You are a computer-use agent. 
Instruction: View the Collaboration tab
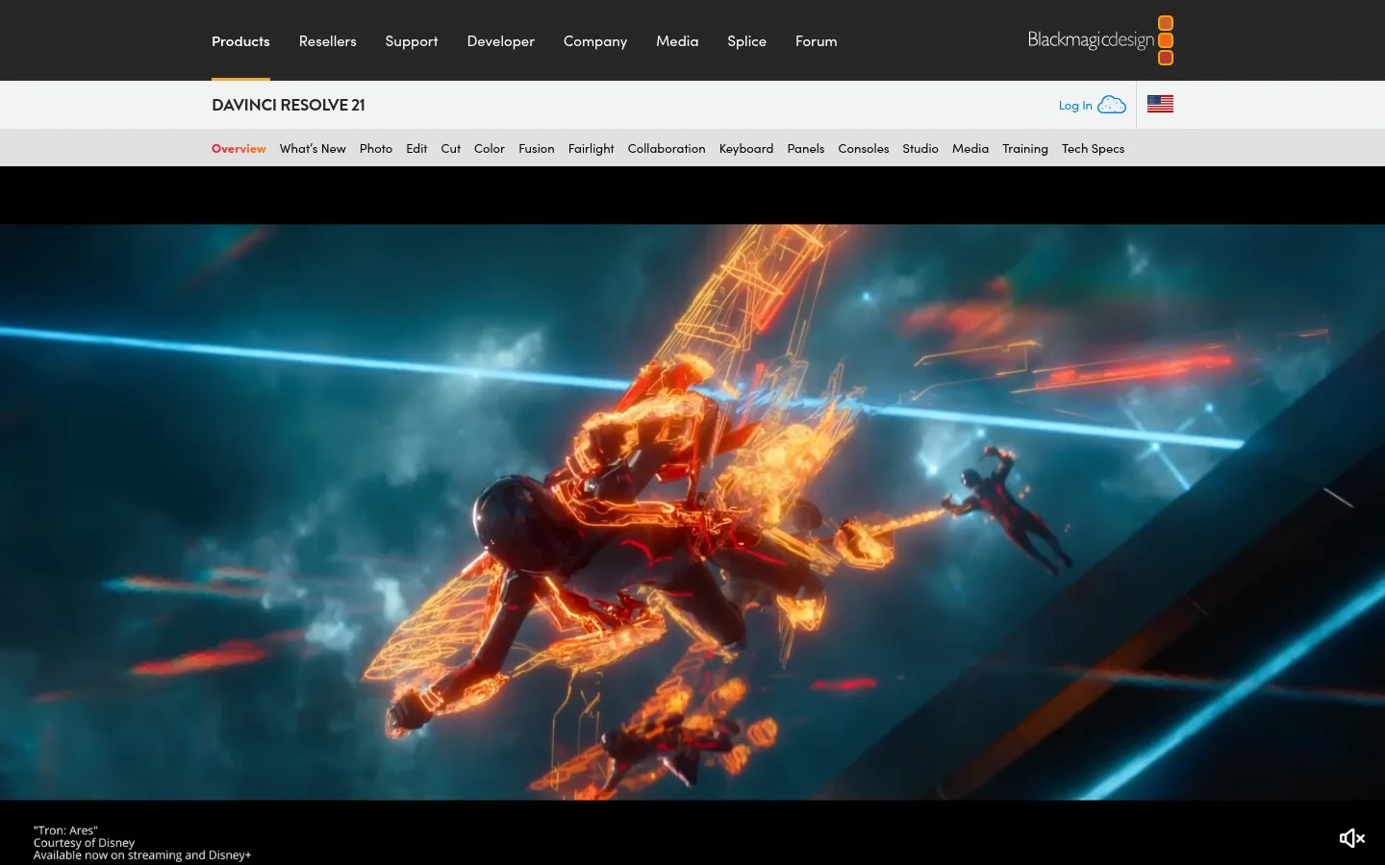[667, 149]
